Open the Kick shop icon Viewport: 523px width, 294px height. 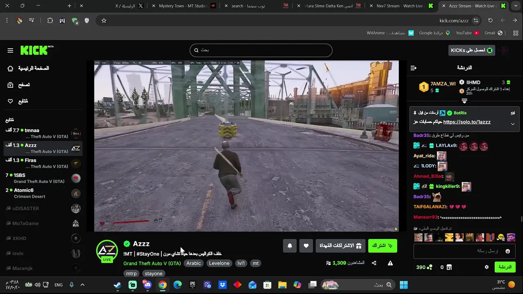tap(449, 267)
